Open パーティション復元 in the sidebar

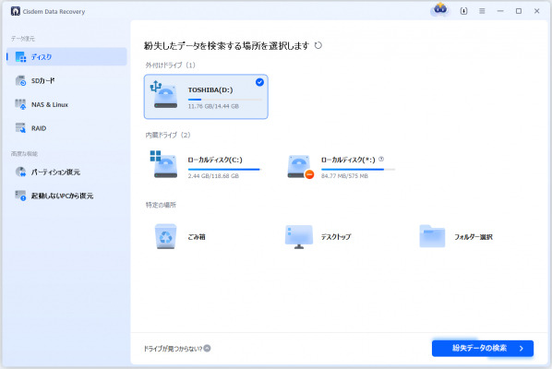pos(66,172)
